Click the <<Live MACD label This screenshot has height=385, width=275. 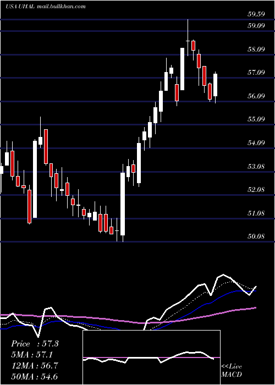click(x=232, y=371)
